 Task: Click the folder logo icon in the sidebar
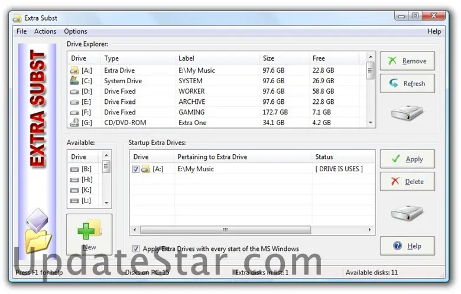(38, 231)
